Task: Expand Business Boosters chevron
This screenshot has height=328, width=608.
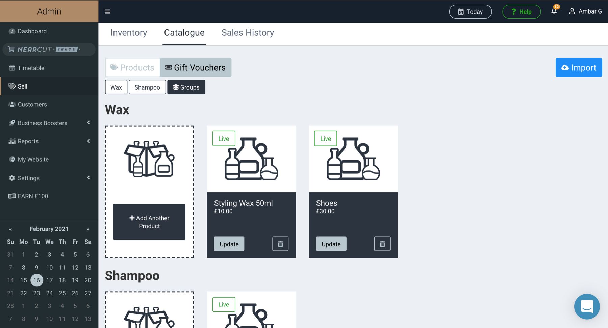Action: [x=88, y=123]
